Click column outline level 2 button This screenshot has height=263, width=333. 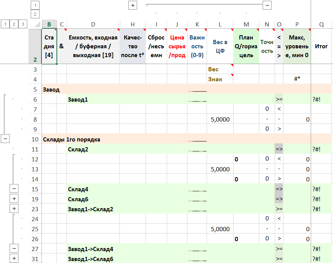[x=35, y=14]
